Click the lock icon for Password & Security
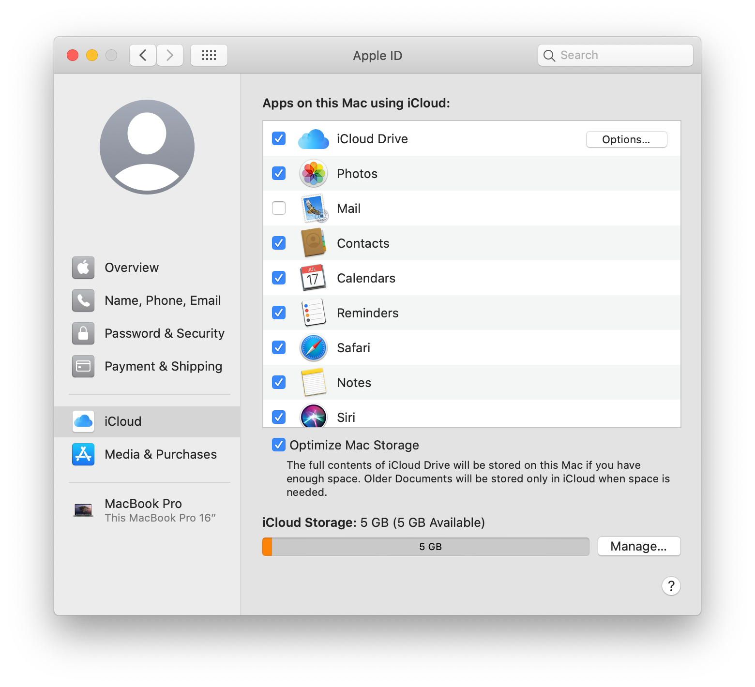Image resolution: width=755 pixels, height=687 pixels. (83, 333)
